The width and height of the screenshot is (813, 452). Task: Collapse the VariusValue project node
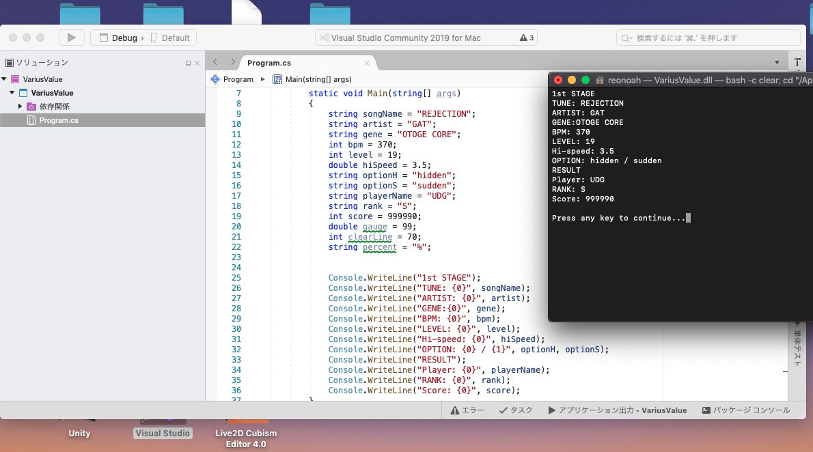12,93
